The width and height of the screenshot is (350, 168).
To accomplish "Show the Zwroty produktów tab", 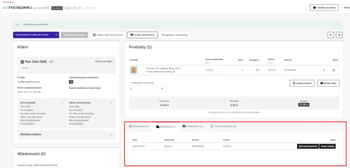I will pos(223,126).
